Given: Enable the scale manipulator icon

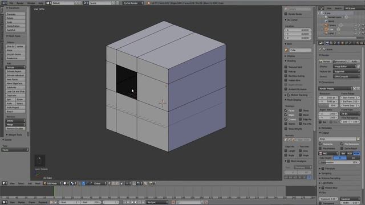Looking at the screenshot, I should (x=91, y=183).
